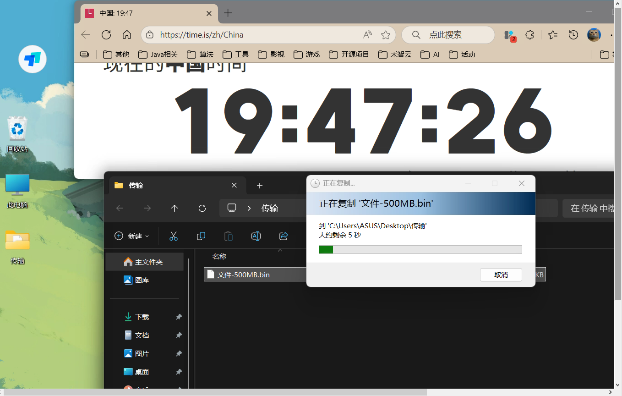The width and height of the screenshot is (622, 396).
Task: Open browser history clock icon
Action: (573, 35)
